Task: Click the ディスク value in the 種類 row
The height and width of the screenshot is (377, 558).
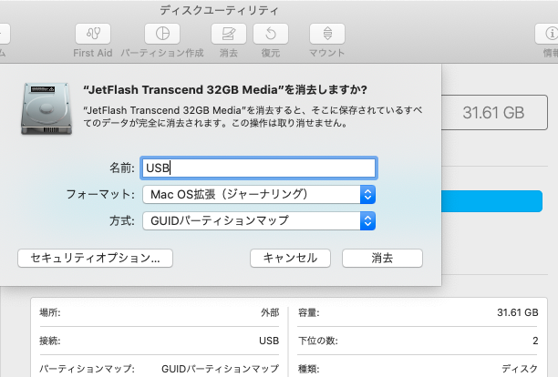Action: pyautogui.click(x=520, y=369)
